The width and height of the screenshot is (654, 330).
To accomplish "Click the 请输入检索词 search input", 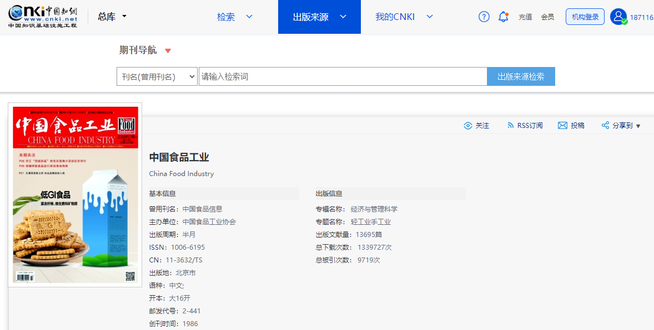I will 343,76.
